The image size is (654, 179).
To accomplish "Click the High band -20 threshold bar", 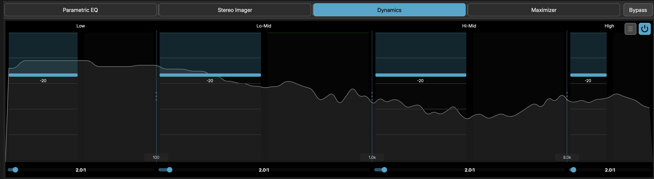I will coord(588,75).
